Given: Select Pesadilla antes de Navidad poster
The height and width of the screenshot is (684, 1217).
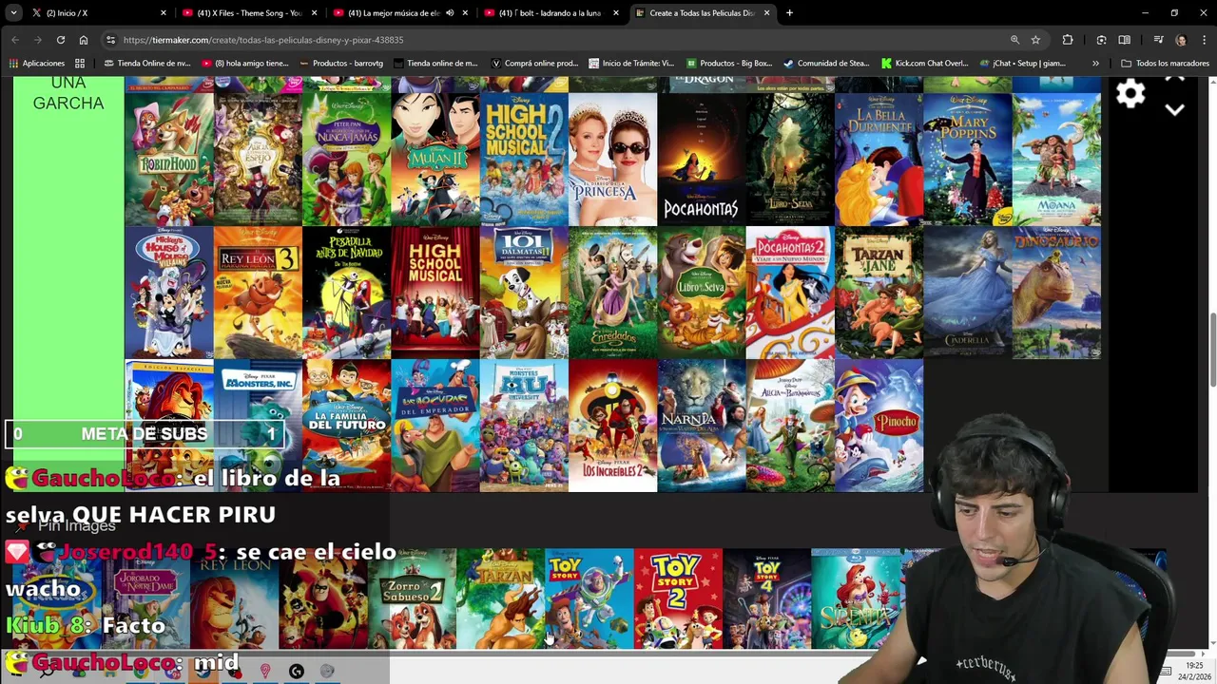Looking at the screenshot, I should click(x=346, y=293).
